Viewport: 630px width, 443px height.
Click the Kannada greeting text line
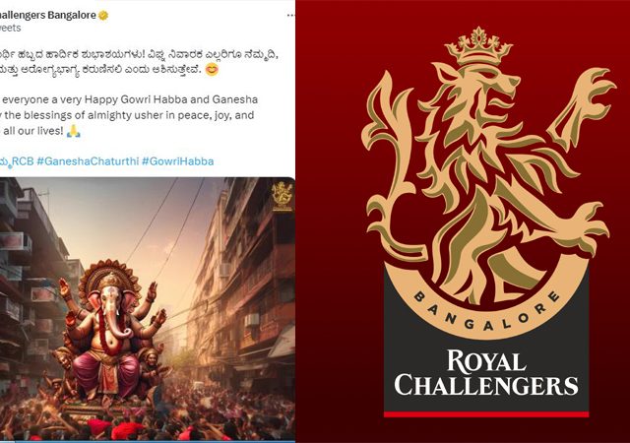pos(139,55)
